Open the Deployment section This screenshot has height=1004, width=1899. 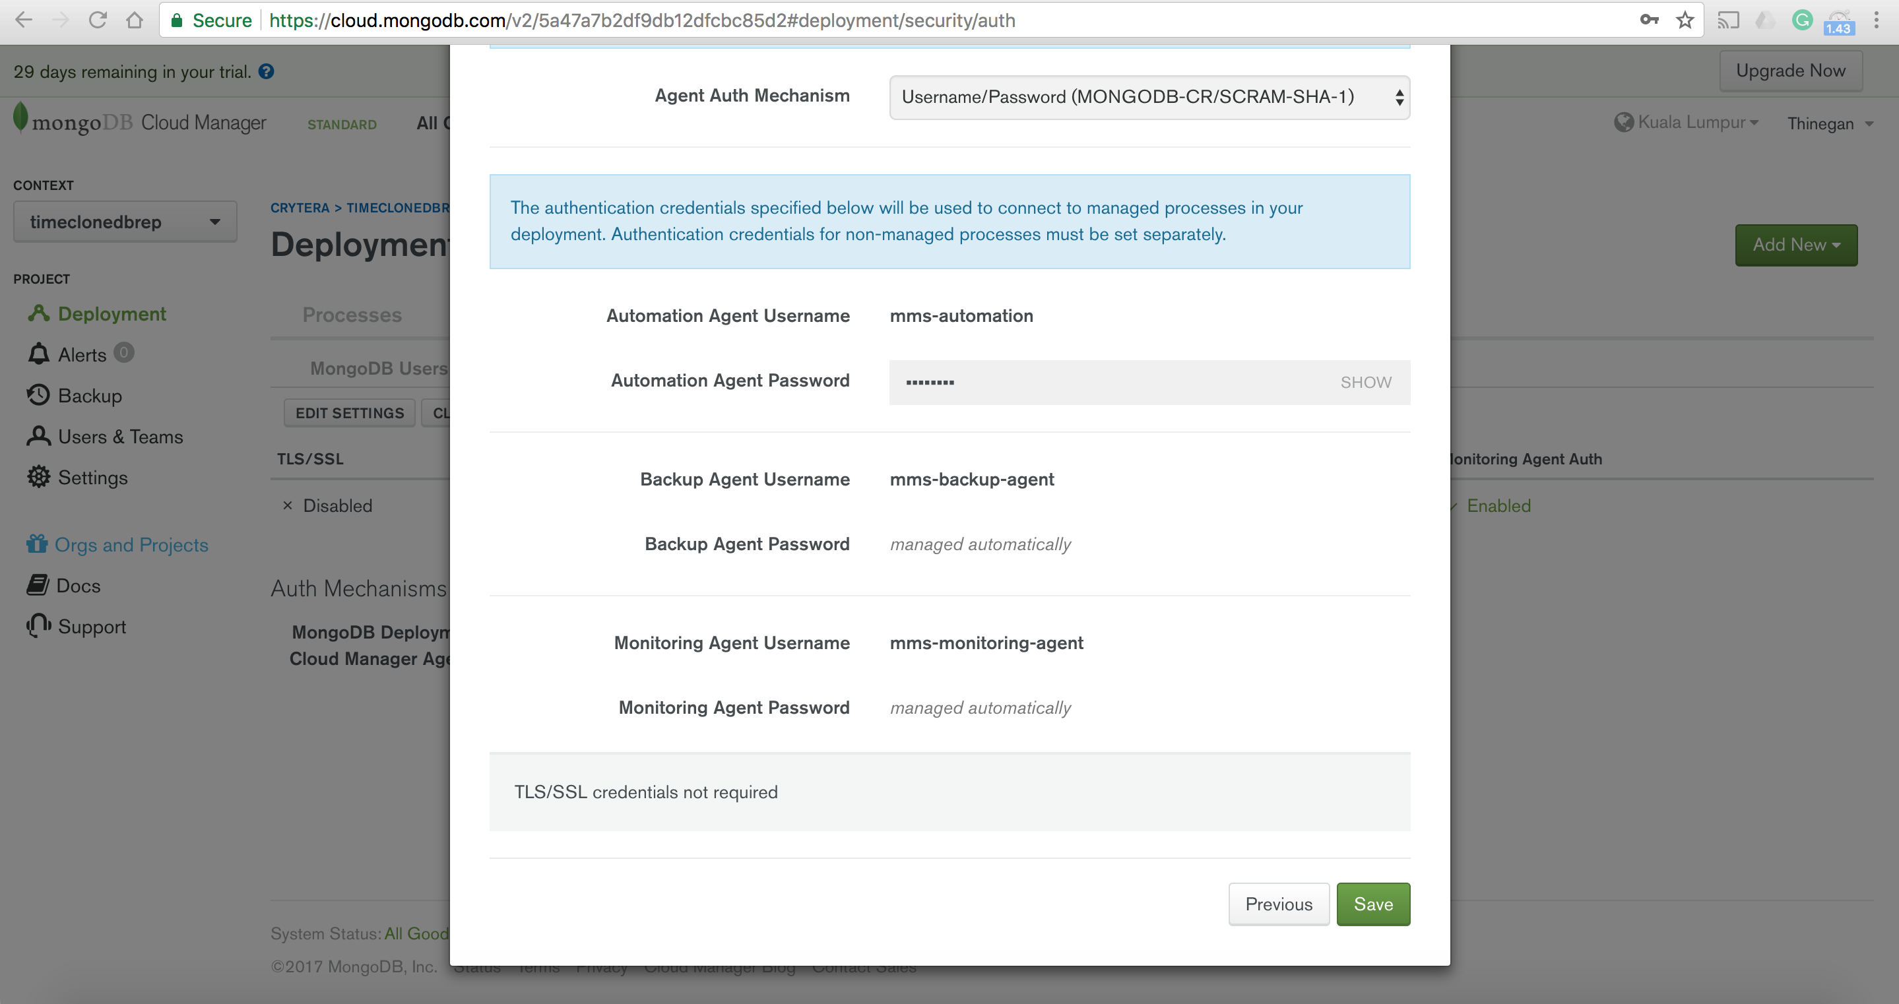[x=112, y=313]
